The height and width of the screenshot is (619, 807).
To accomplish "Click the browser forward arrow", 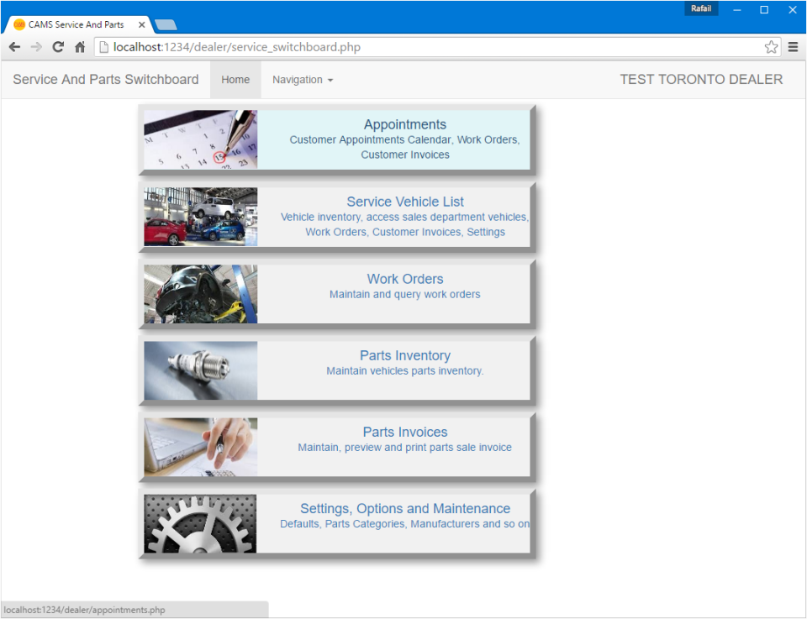I will click(36, 47).
